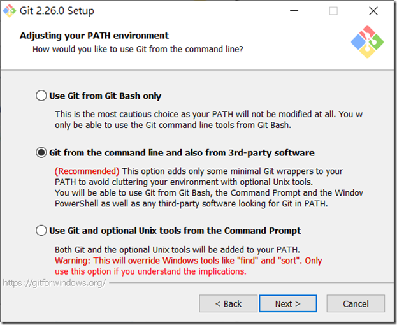Cancel the Git setup
This screenshot has width=397, height=325.
coord(356,303)
